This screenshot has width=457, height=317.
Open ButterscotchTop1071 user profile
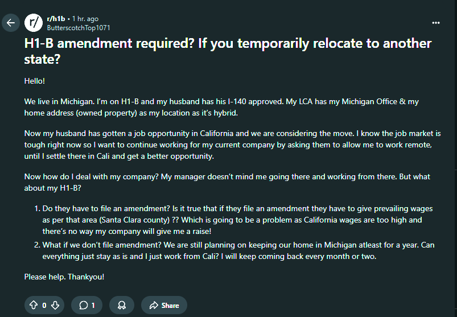tap(79, 28)
